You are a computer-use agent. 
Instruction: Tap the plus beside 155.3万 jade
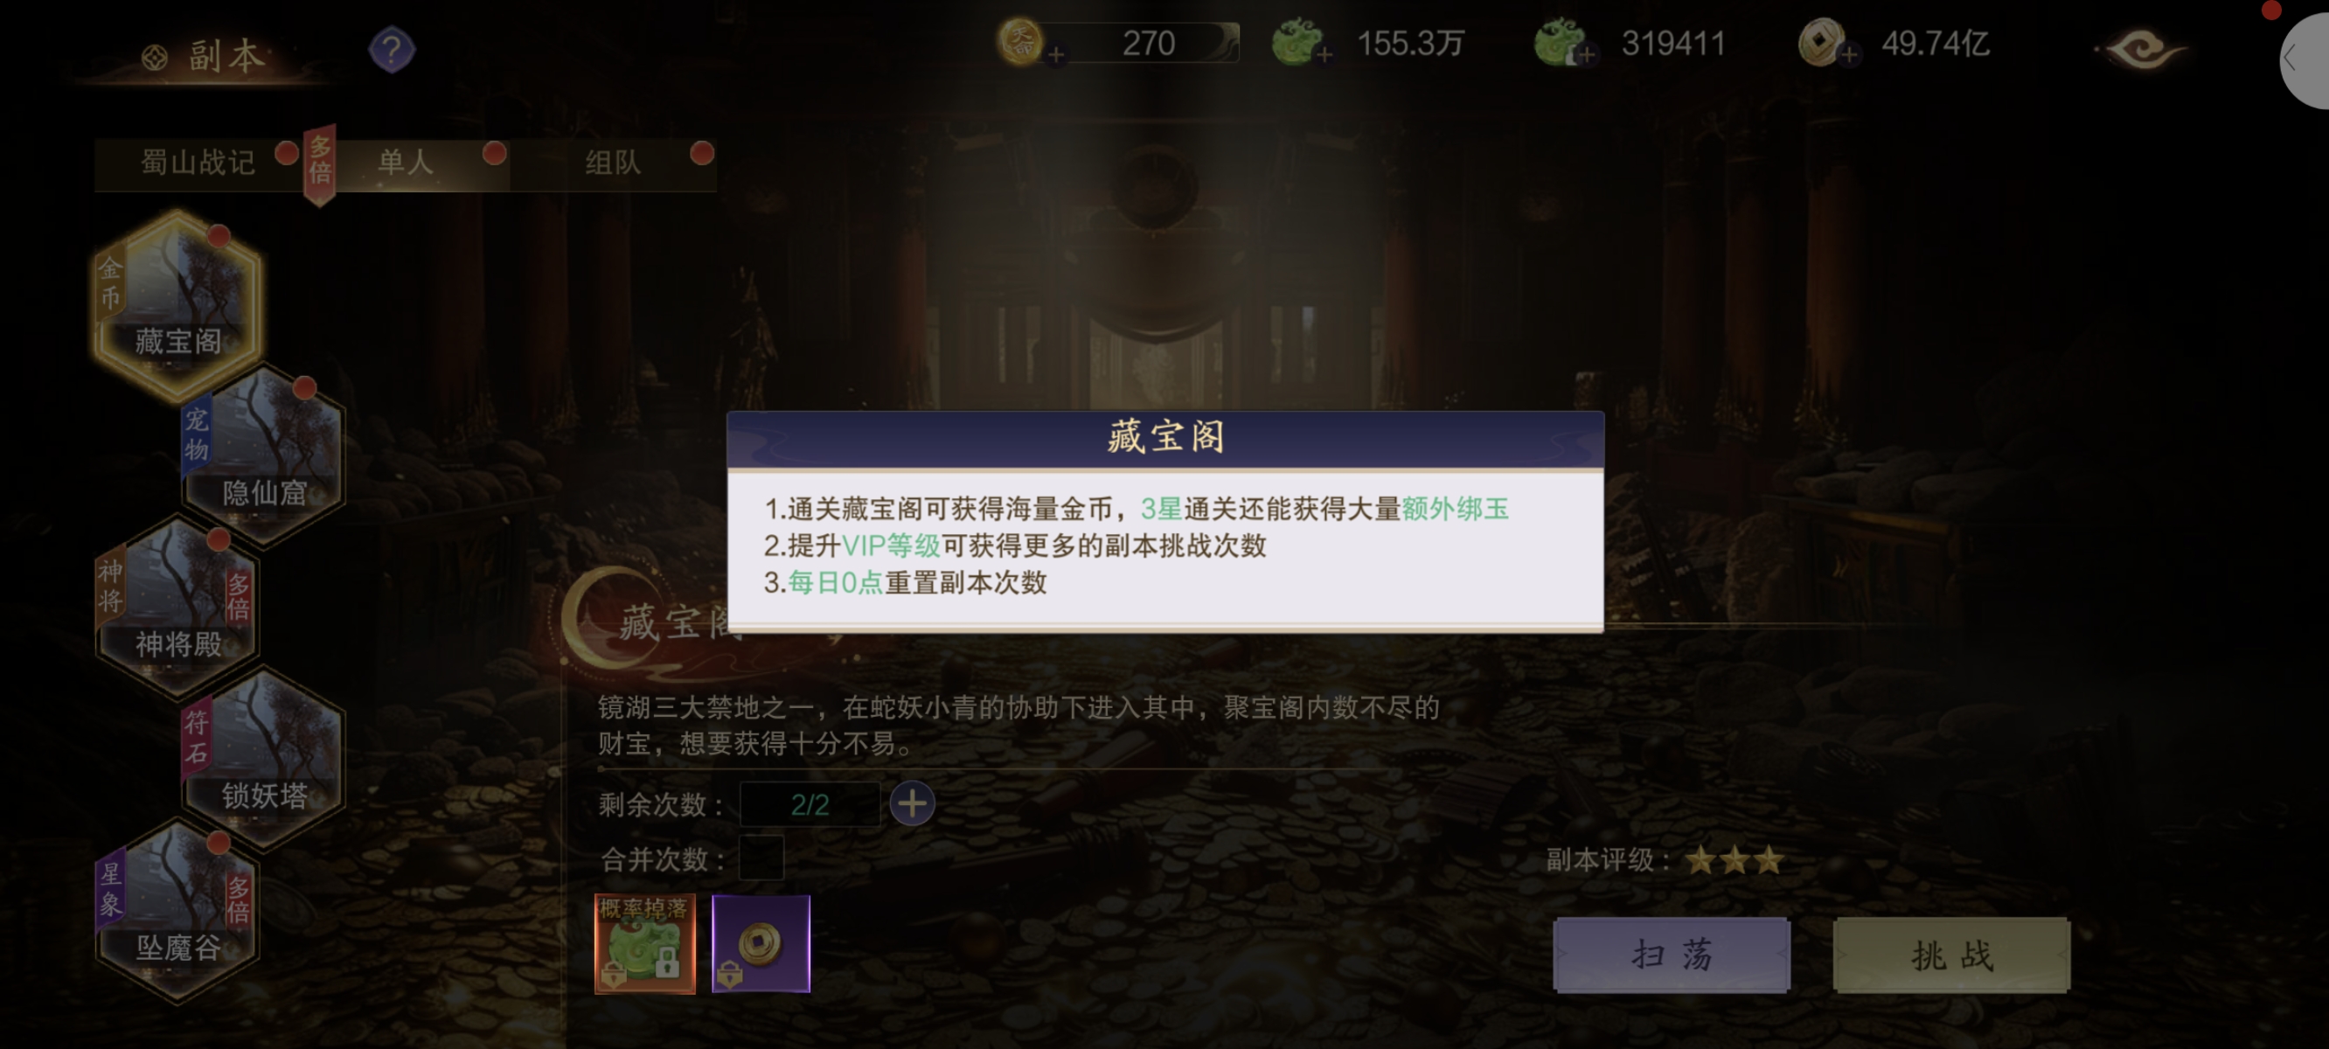(1324, 55)
